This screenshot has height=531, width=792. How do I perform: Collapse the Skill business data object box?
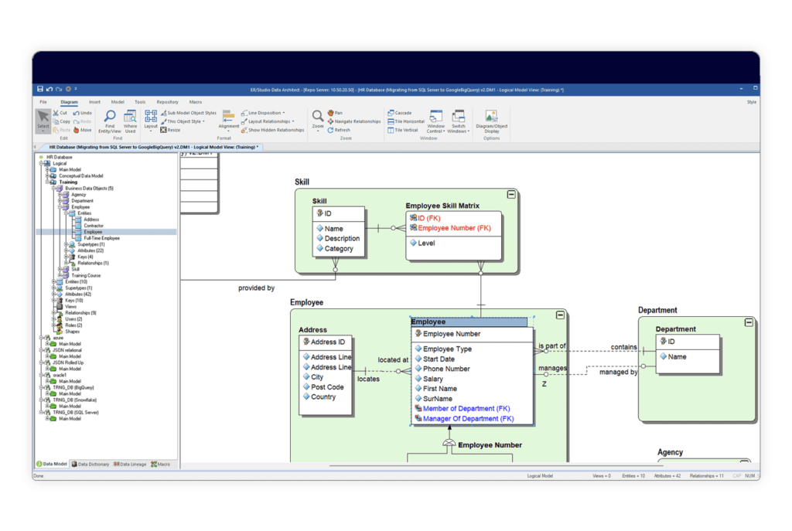(x=511, y=194)
